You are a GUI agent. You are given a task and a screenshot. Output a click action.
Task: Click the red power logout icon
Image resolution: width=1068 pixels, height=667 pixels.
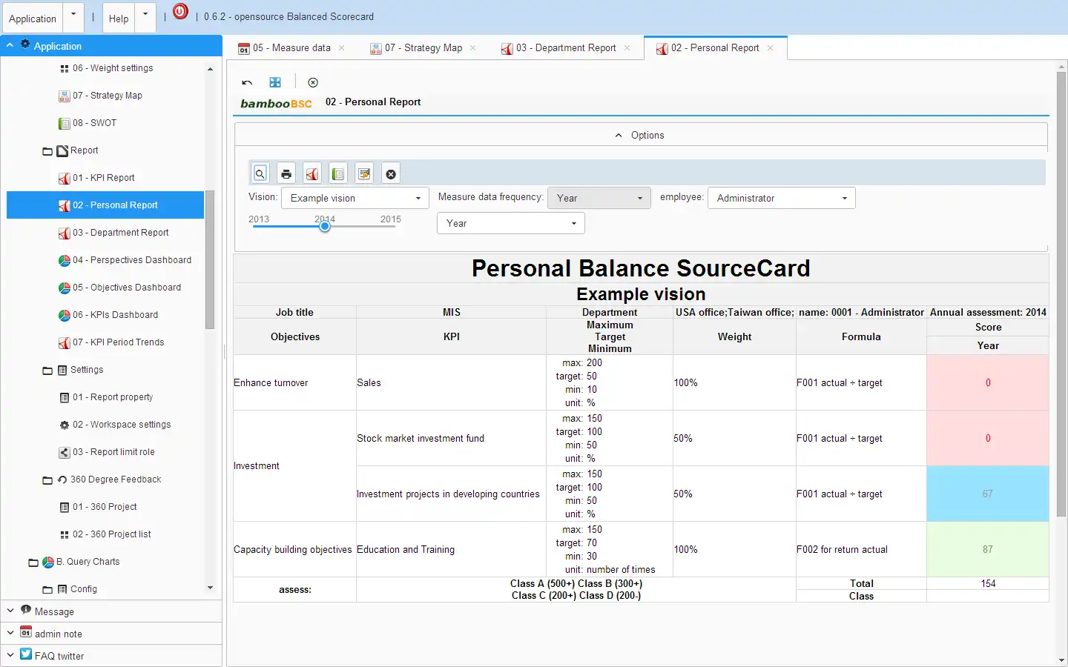pyautogui.click(x=180, y=12)
